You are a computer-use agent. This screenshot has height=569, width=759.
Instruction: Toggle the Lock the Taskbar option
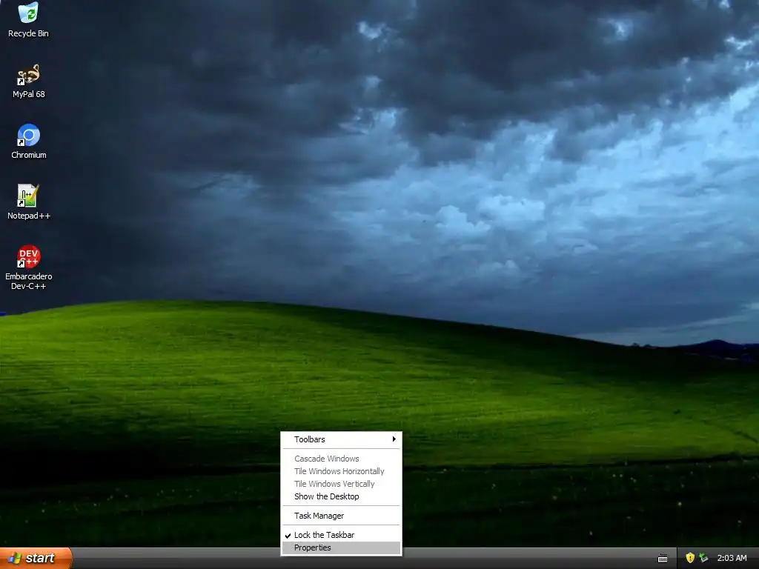[x=341, y=535]
